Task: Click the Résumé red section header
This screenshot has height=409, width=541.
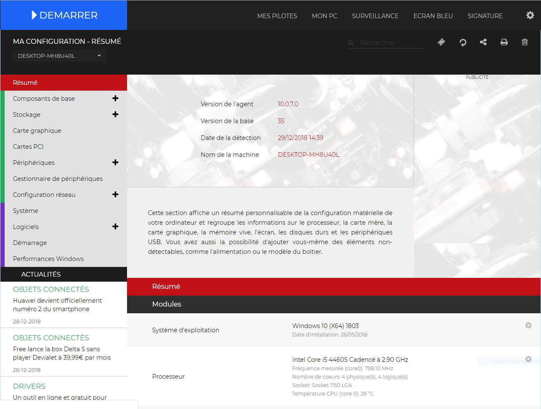Action: [x=334, y=287]
